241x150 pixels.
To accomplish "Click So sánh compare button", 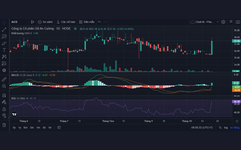I will click(x=45, y=22).
